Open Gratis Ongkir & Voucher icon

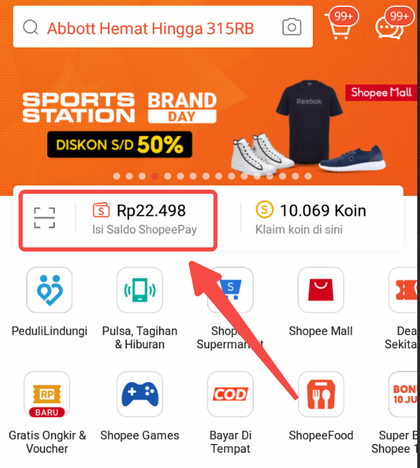point(47,394)
